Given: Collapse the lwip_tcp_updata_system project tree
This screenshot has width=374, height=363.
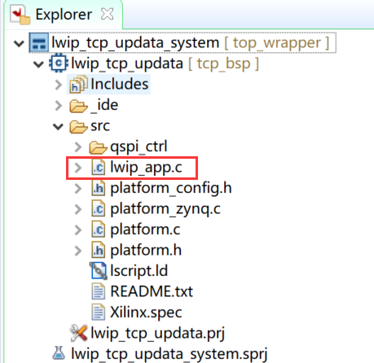Looking at the screenshot, I should click(19, 43).
